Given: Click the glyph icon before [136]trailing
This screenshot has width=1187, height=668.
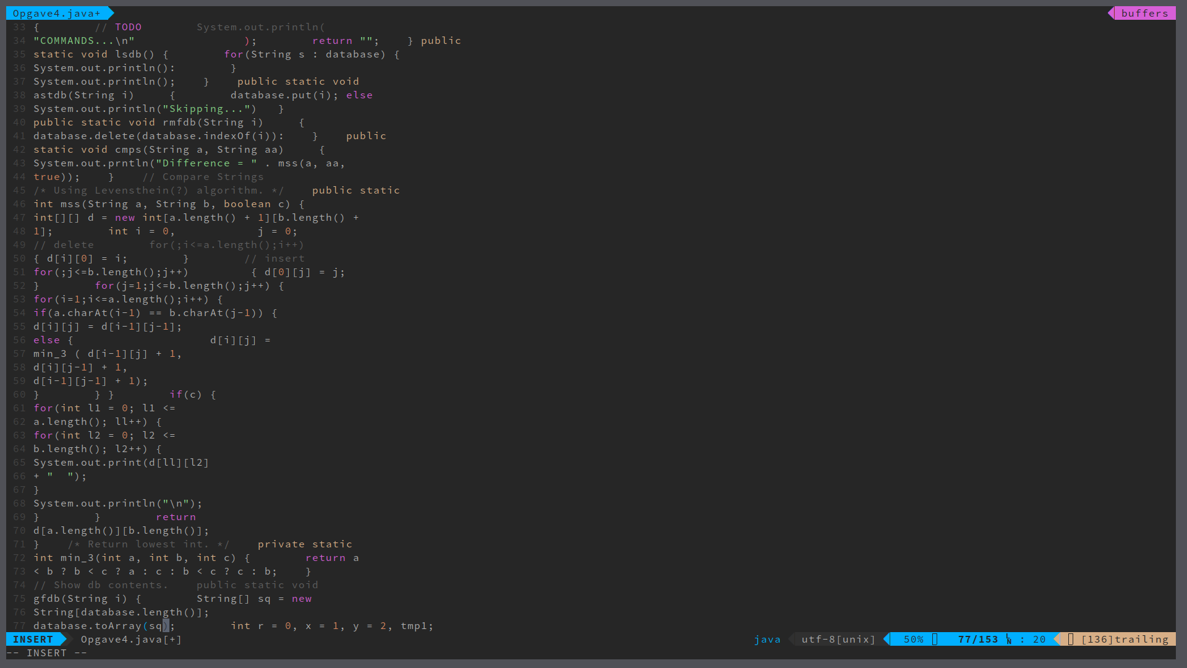Looking at the screenshot, I should click(x=1071, y=640).
